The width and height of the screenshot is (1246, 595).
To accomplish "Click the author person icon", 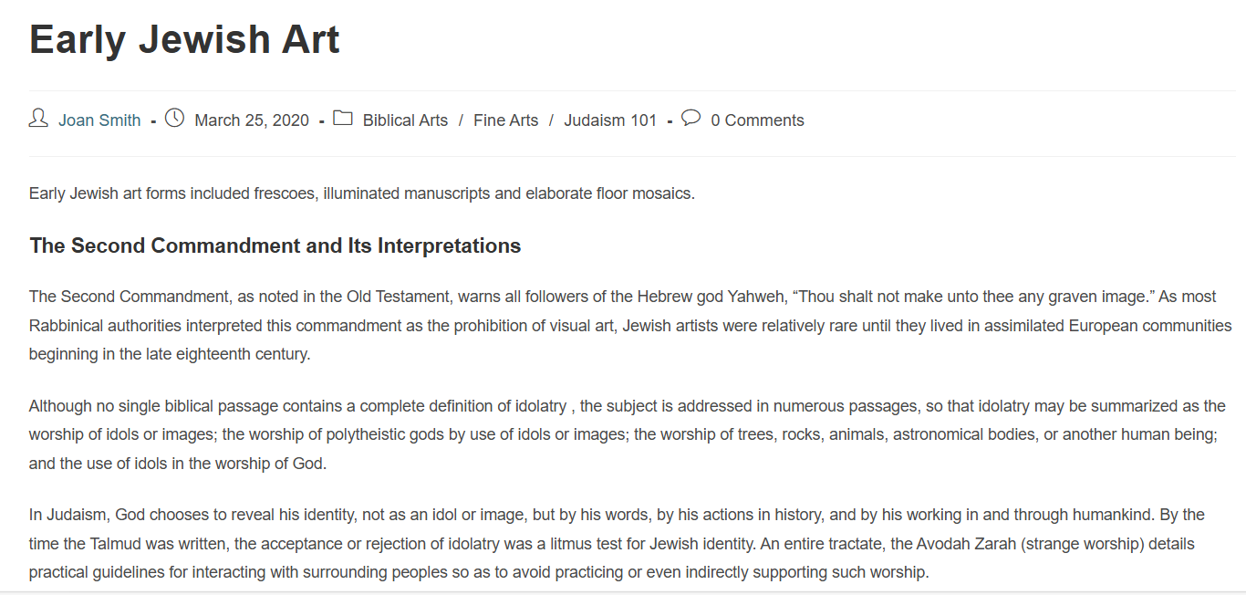I will point(38,119).
